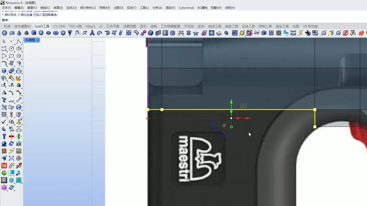
Task: Click the red M icon in sidebar
Action: tap(4, 166)
